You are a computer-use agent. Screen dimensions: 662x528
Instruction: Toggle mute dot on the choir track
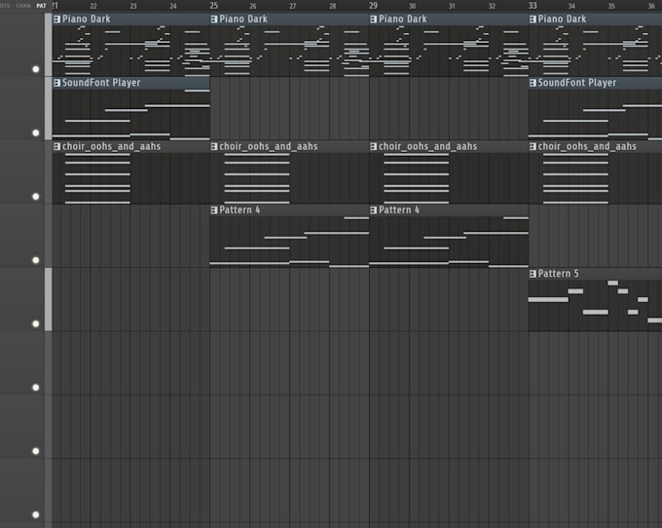tap(36, 197)
